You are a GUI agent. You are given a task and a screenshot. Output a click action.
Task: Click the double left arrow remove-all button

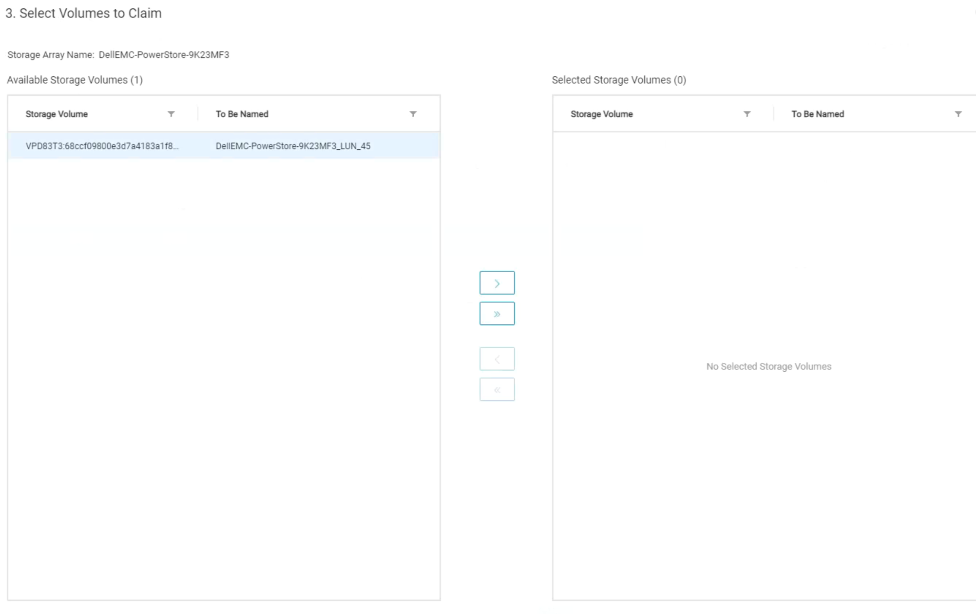pyautogui.click(x=497, y=390)
